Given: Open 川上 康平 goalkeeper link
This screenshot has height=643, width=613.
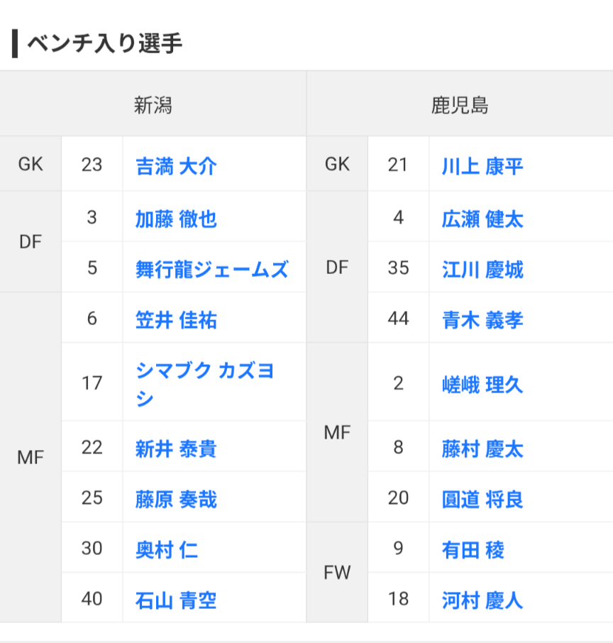Looking at the screenshot, I should click(x=482, y=166).
